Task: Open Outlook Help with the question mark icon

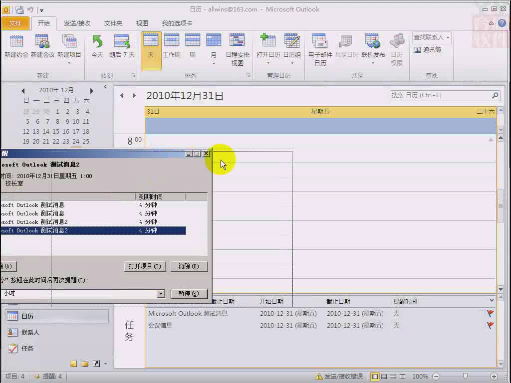Action: [502, 23]
